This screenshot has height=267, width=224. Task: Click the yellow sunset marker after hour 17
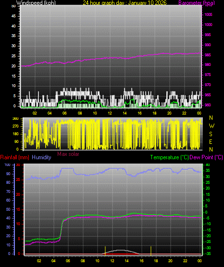(x=151, y=251)
